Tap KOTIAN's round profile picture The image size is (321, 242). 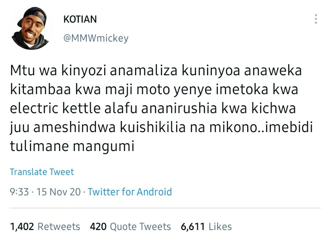click(x=30, y=28)
